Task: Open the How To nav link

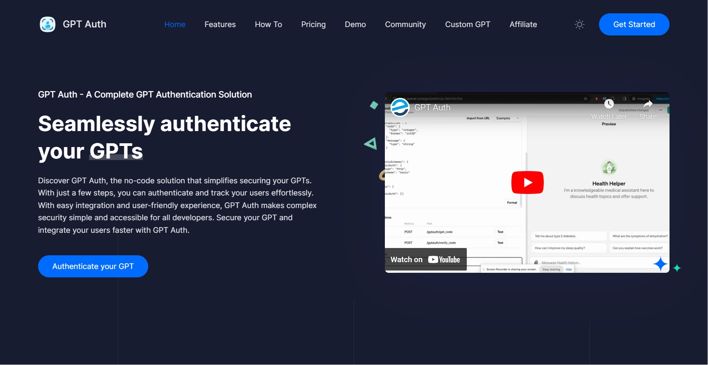Action: click(x=269, y=24)
